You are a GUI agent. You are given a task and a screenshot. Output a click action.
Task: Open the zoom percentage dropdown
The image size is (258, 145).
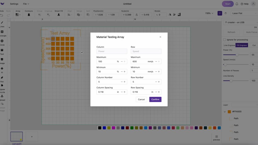pos(209,13)
